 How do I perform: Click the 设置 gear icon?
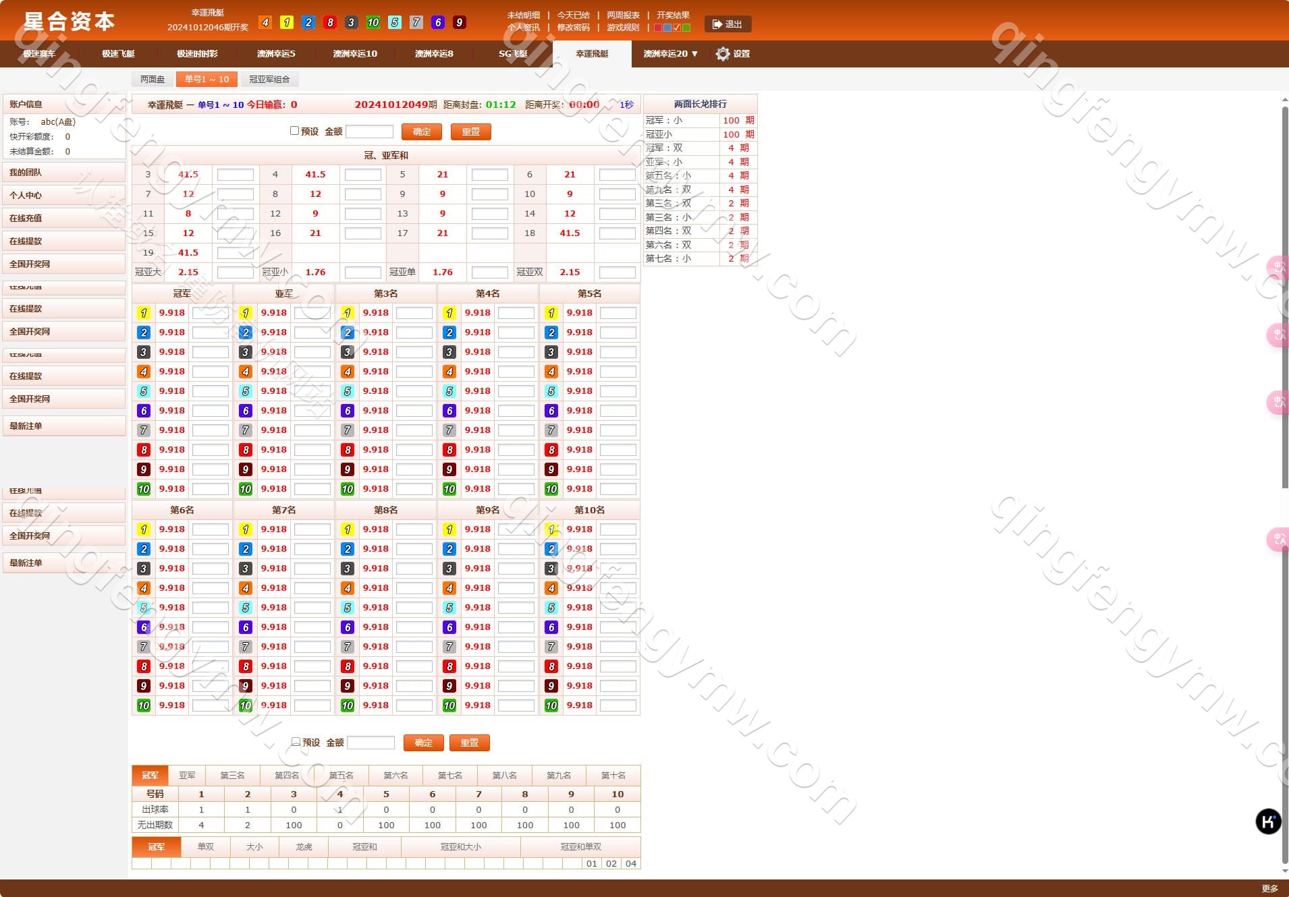pos(723,54)
